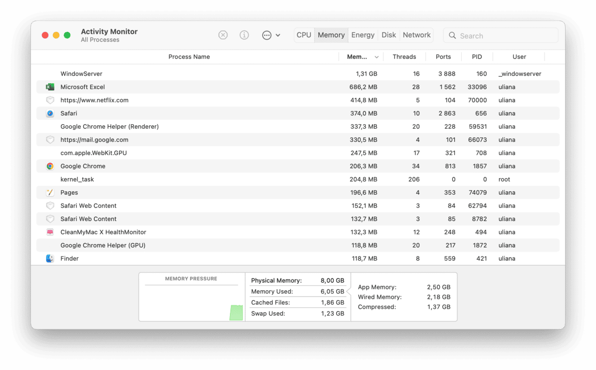The height and width of the screenshot is (370, 596).
Task: Open the Energy tab
Action: [363, 35]
